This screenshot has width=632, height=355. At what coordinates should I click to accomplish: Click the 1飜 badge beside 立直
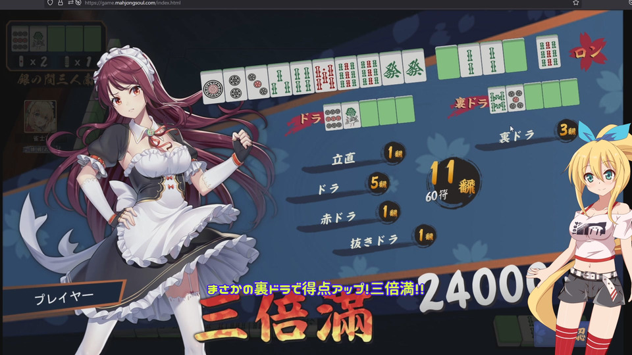click(x=394, y=153)
